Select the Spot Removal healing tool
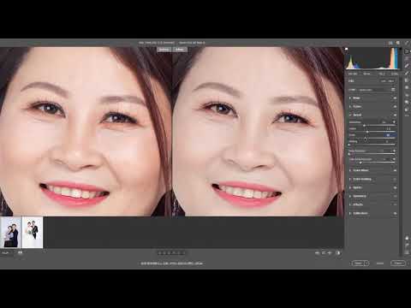 click(x=407, y=66)
